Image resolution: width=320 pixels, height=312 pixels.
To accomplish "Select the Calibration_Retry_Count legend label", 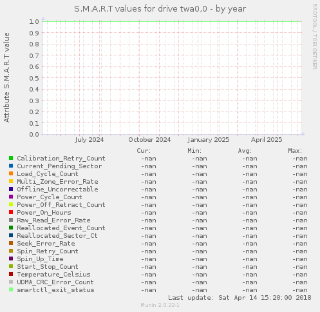I will click(x=61, y=159).
